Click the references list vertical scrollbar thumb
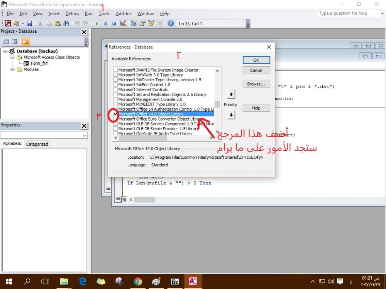This screenshot has height=289, width=386. click(x=217, y=104)
